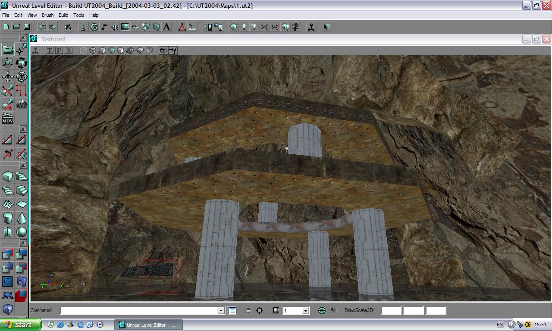Open the File menu

(6, 15)
